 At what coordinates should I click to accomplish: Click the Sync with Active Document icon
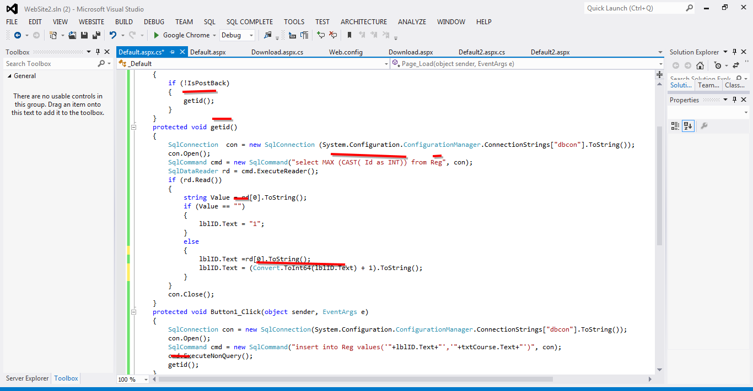[736, 65]
